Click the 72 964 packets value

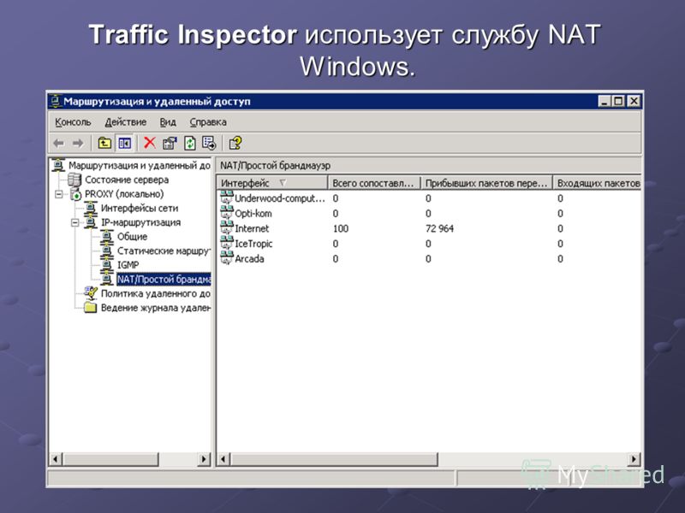[439, 228]
